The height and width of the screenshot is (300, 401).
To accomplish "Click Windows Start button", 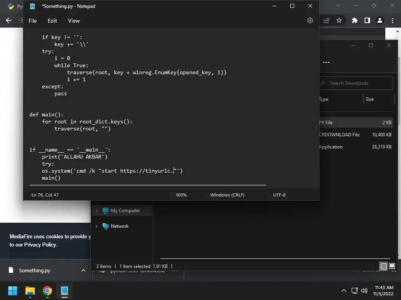I will pyautogui.click(x=13, y=291).
